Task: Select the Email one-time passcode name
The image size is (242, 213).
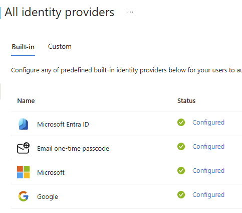Action: [x=73, y=148]
